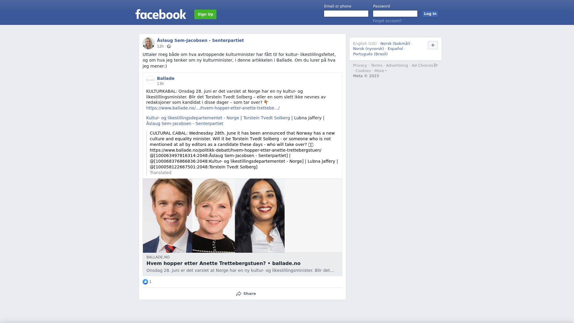Click the public globe privacy icon
This screenshot has width=574, height=323.
169,46
